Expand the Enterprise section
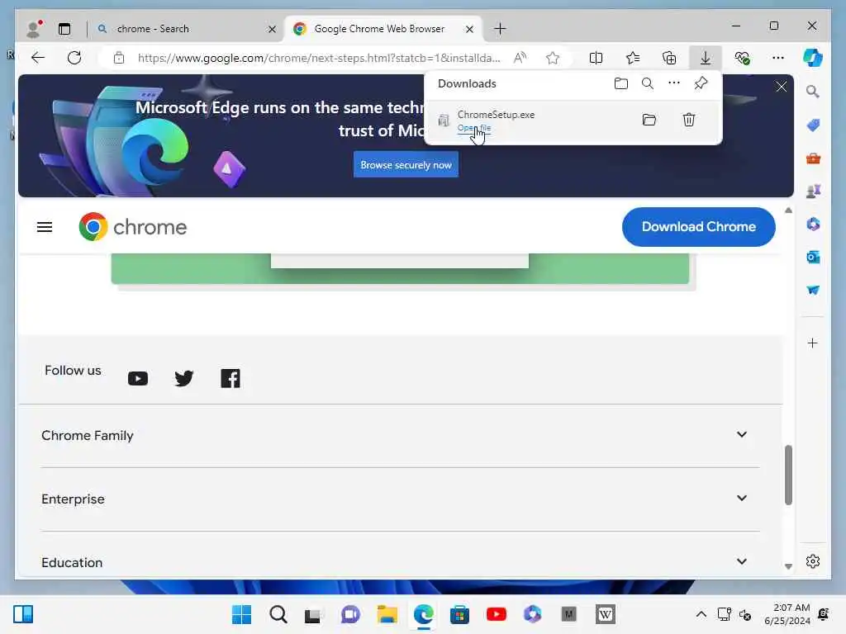This screenshot has height=634, width=846. click(x=401, y=499)
